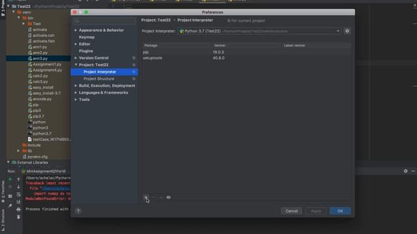Click the print icon in Run panel
This screenshot has width=417, height=234.
click(x=18, y=209)
